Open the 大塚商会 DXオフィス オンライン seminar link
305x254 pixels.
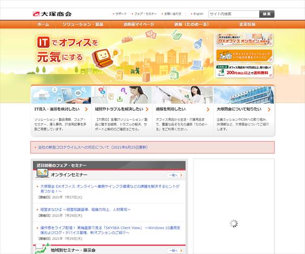(x=110, y=188)
